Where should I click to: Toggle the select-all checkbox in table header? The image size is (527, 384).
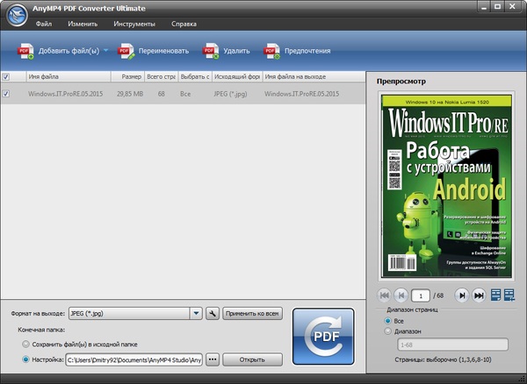pyautogui.click(x=7, y=76)
